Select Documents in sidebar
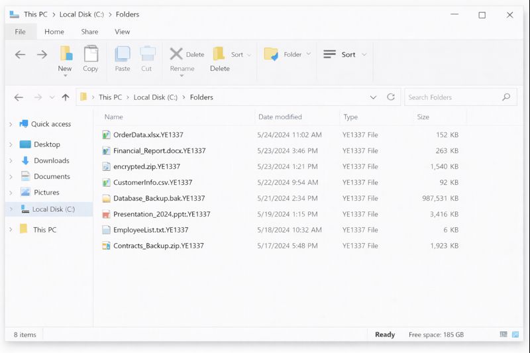The image size is (530, 353). (x=52, y=176)
